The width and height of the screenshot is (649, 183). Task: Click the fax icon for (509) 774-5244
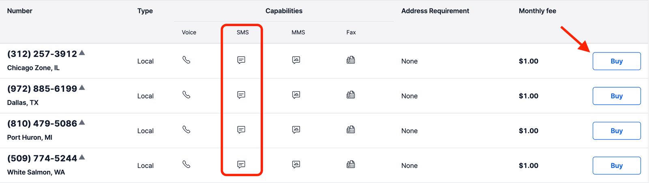(x=351, y=164)
